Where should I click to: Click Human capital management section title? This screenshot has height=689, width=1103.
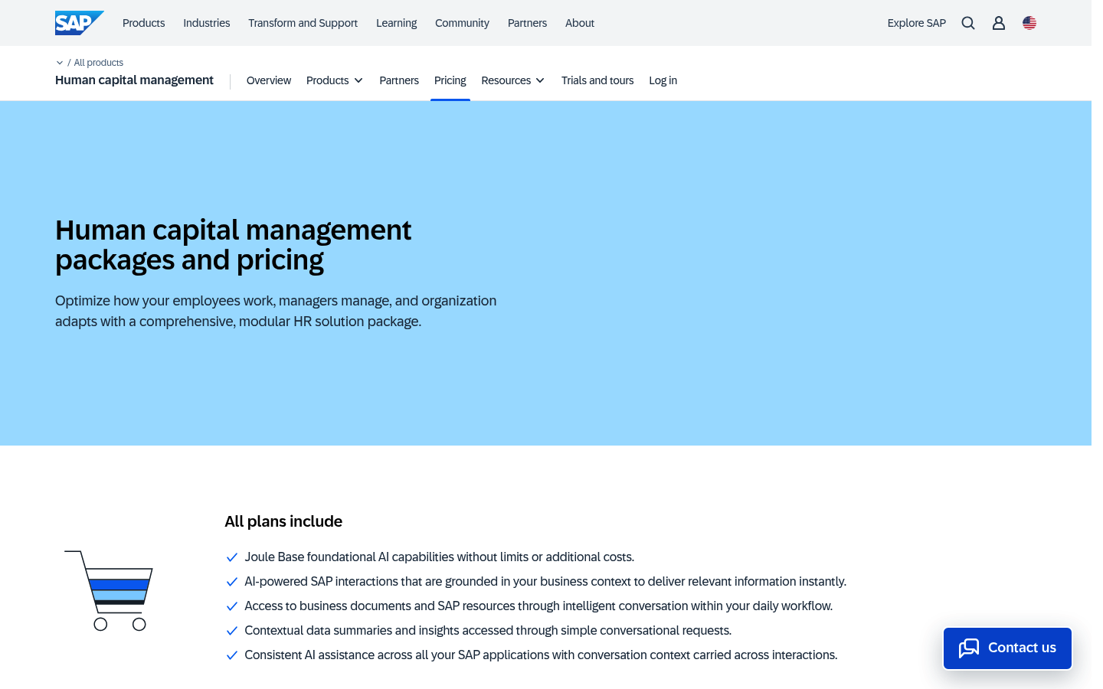tap(134, 80)
